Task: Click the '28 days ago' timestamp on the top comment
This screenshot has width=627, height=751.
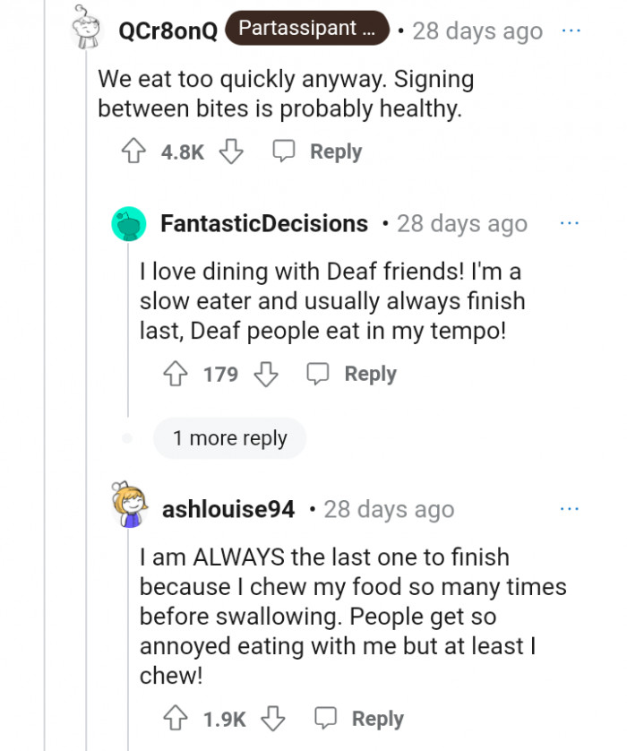Action: [477, 30]
